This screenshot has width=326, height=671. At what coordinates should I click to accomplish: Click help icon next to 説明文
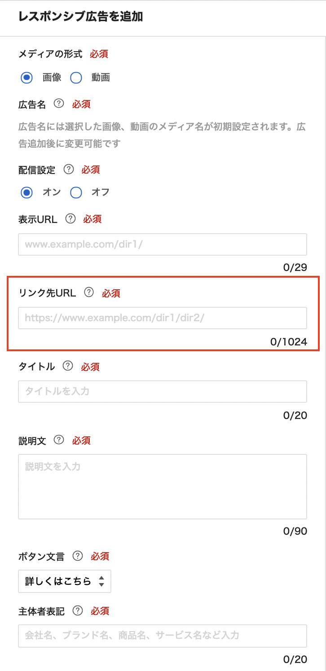click(59, 440)
